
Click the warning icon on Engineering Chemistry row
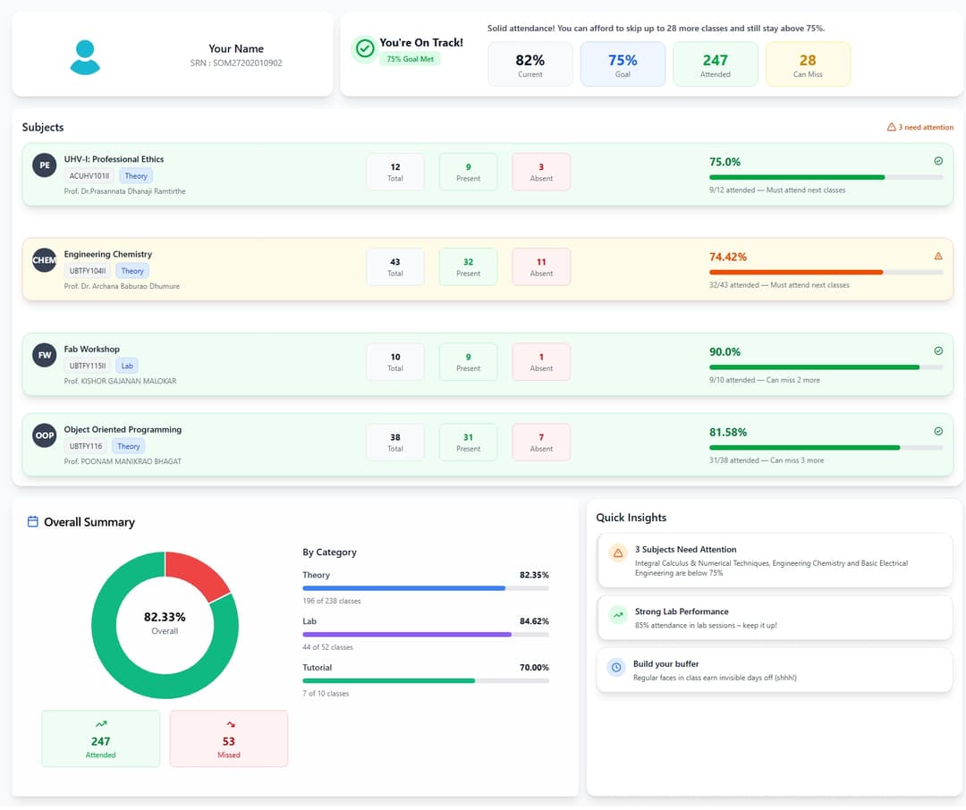coord(938,255)
